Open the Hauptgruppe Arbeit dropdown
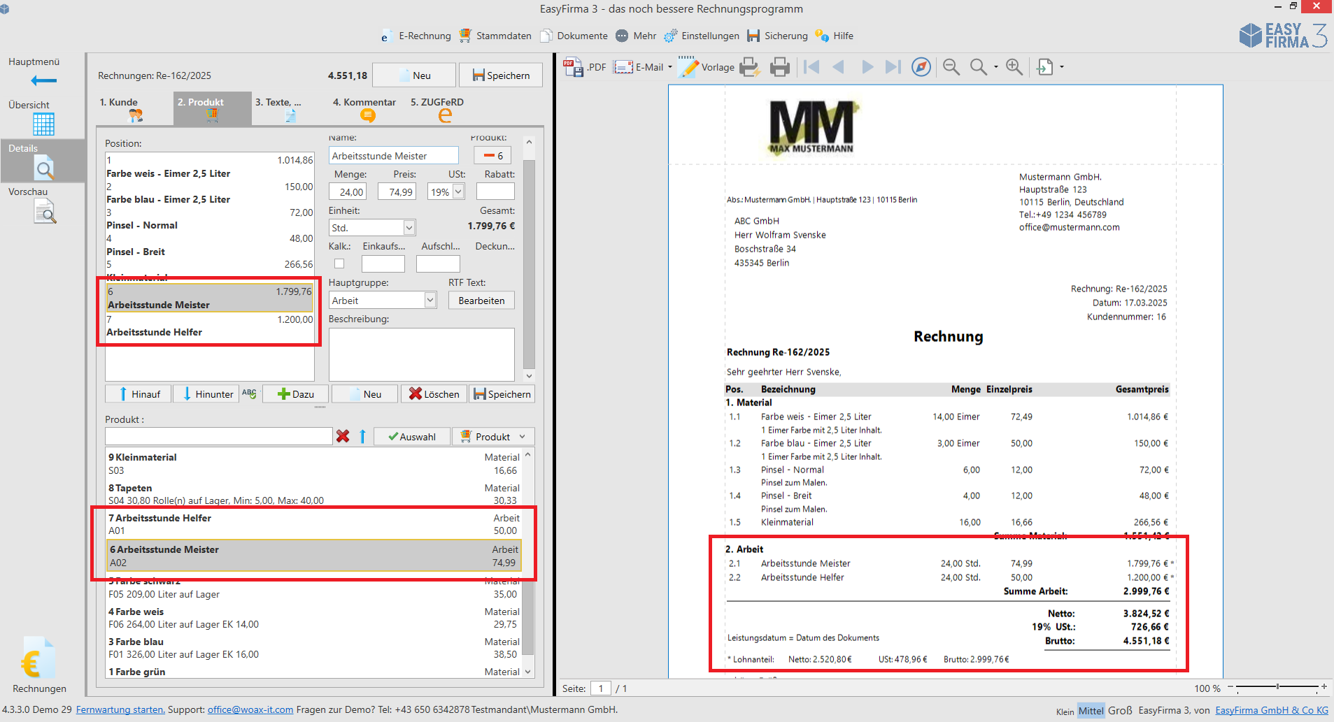The height and width of the screenshot is (722, 1334). click(430, 301)
